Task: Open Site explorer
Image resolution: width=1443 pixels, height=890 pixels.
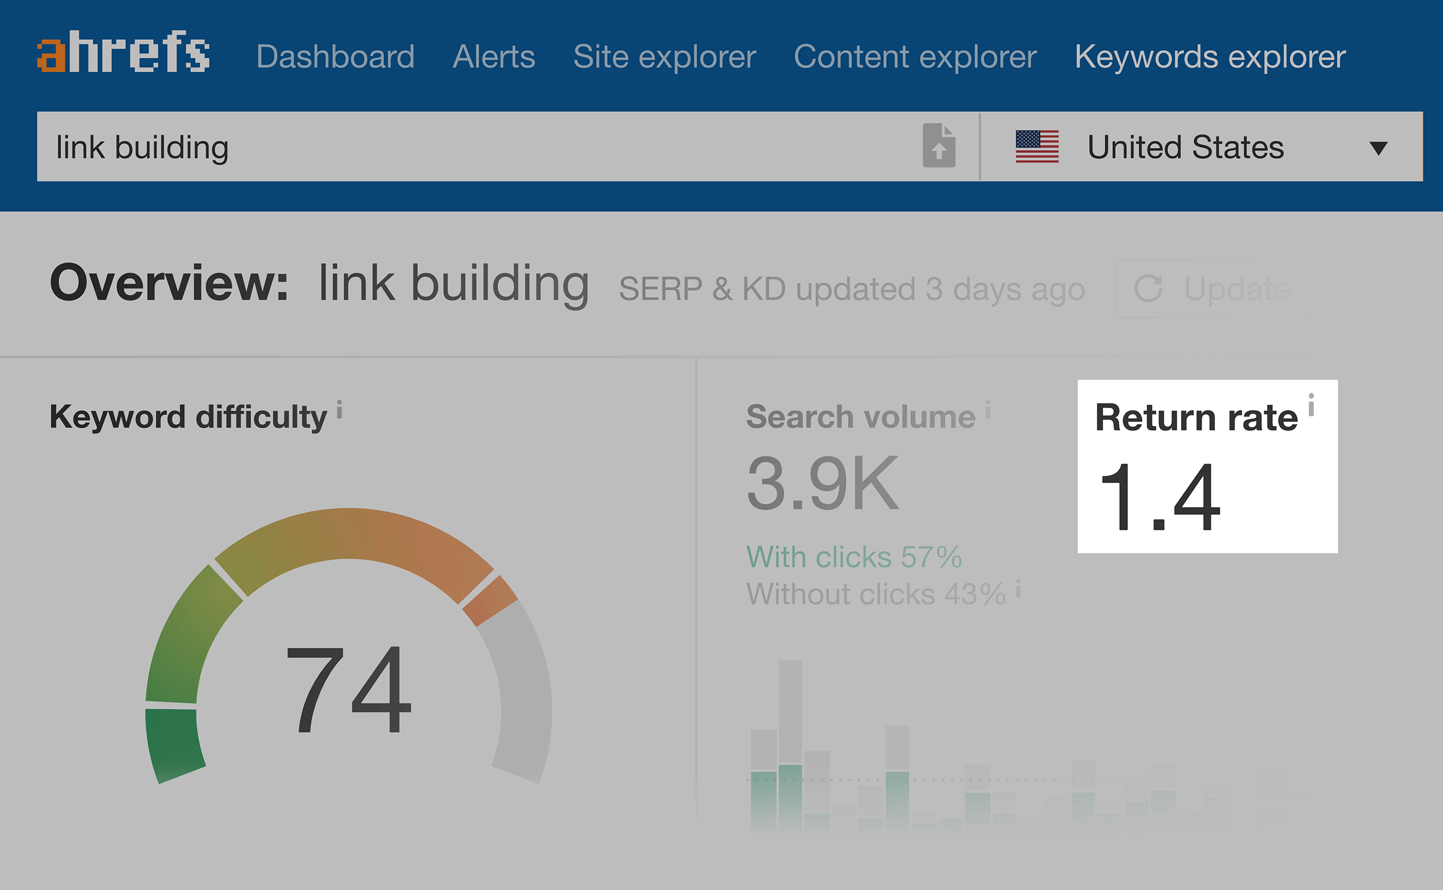Action: pyautogui.click(x=664, y=57)
